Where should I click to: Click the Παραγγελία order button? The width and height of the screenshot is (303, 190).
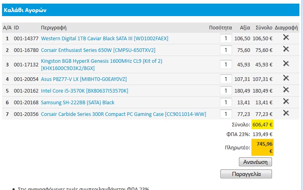[x=246, y=174]
